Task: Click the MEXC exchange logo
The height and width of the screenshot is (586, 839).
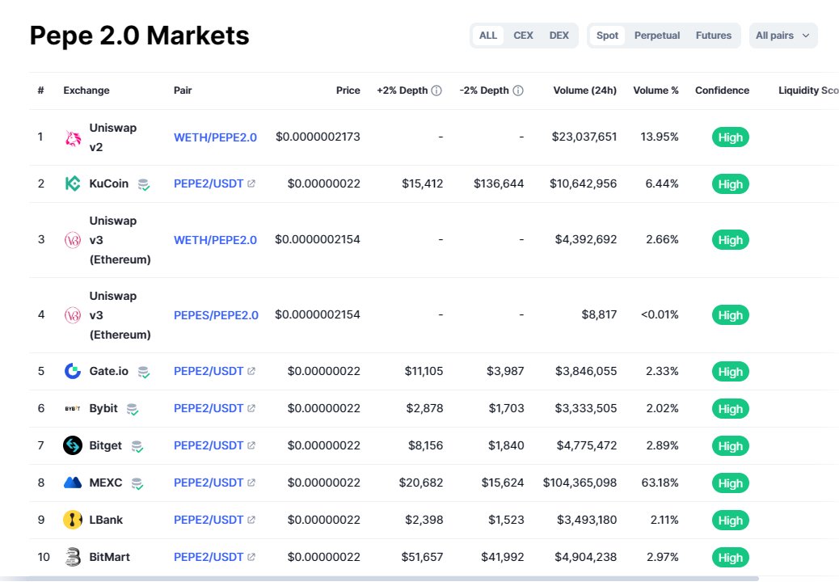Action: click(x=73, y=483)
